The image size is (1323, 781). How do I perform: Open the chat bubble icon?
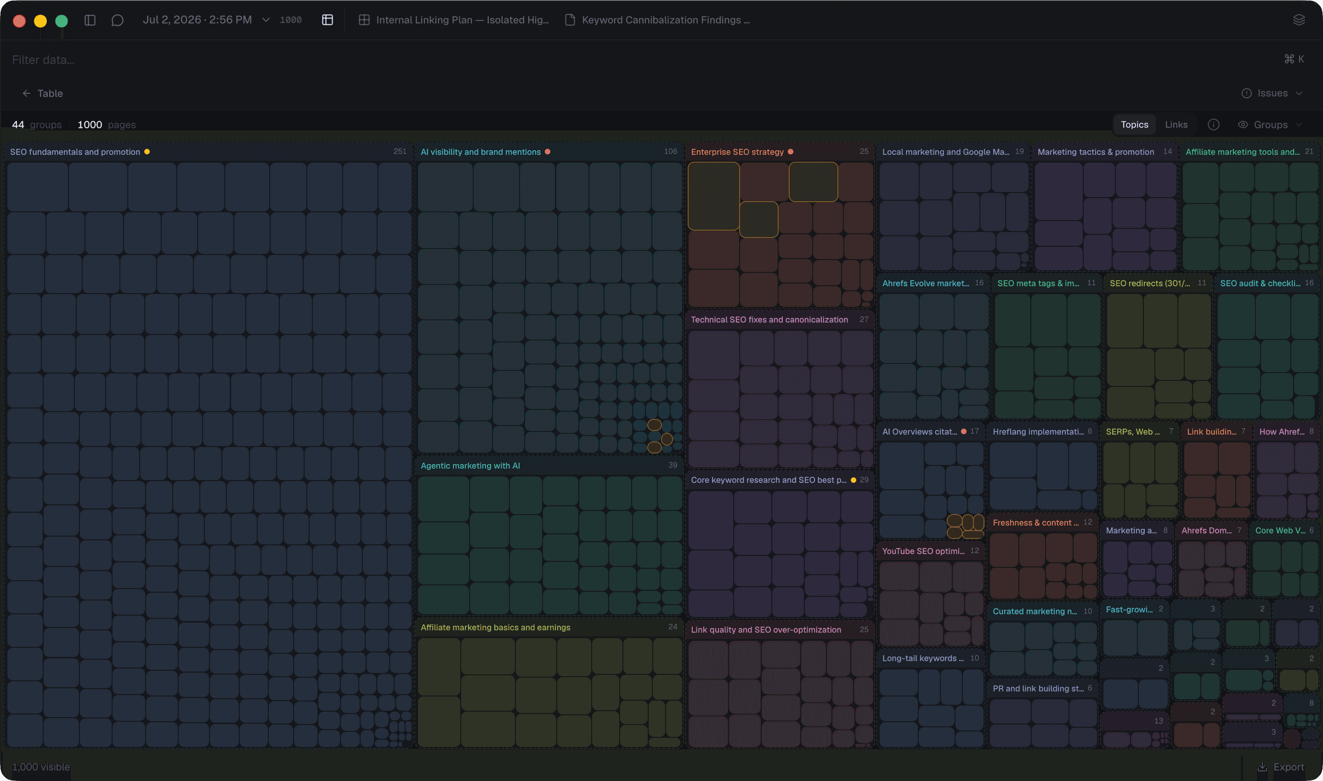tap(117, 20)
